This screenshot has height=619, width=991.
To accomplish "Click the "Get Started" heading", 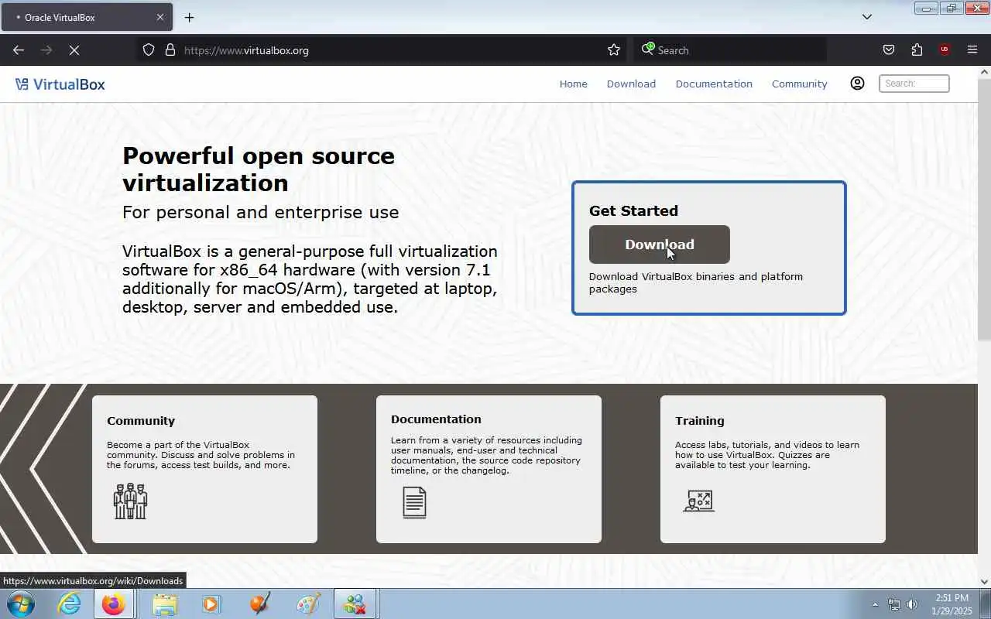I will pos(633,210).
